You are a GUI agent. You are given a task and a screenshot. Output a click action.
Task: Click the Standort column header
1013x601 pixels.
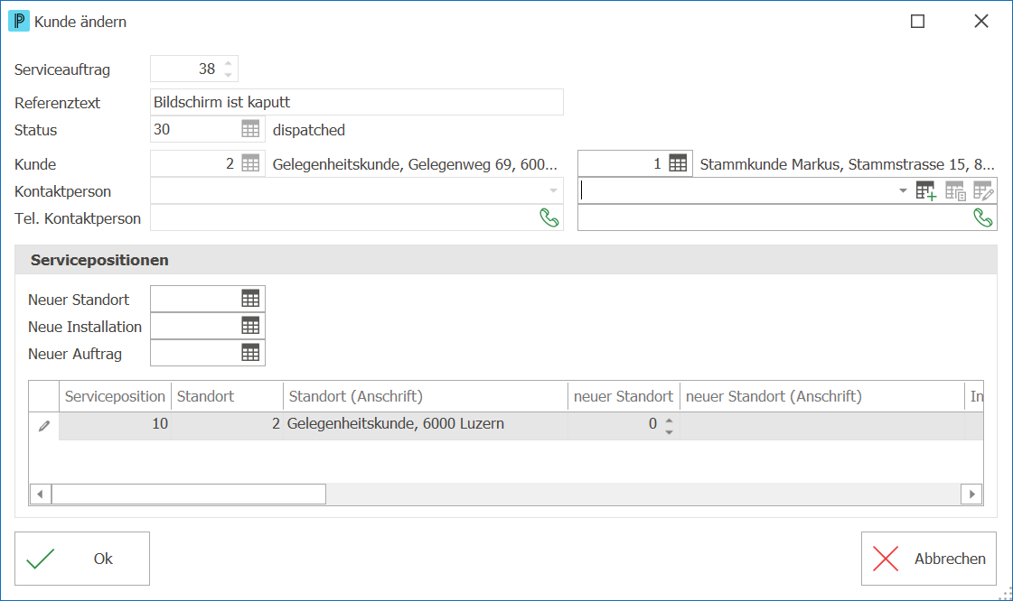(x=228, y=396)
